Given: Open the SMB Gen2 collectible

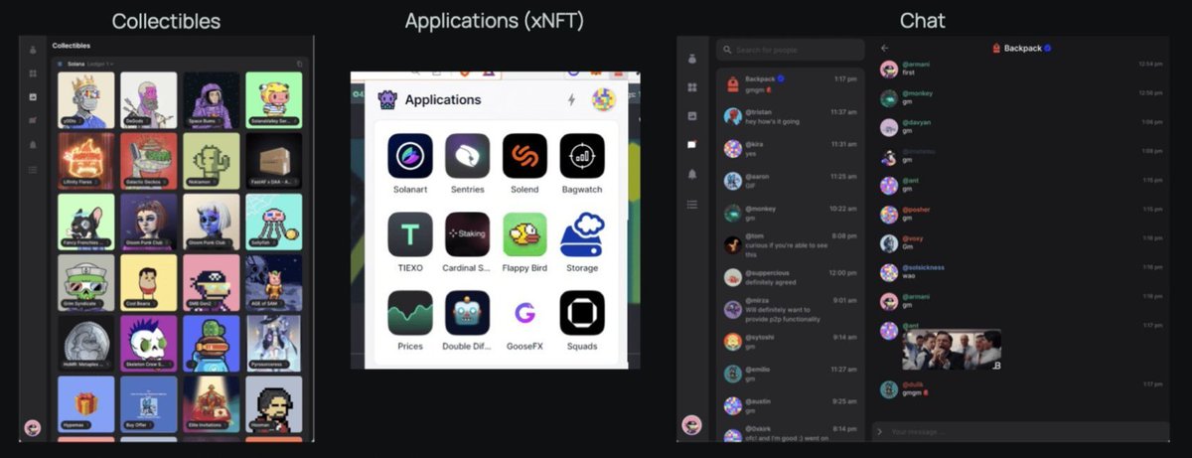Looking at the screenshot, I should (212, 282).
